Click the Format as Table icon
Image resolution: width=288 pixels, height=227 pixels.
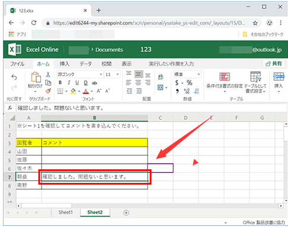(x=255, y=76)
